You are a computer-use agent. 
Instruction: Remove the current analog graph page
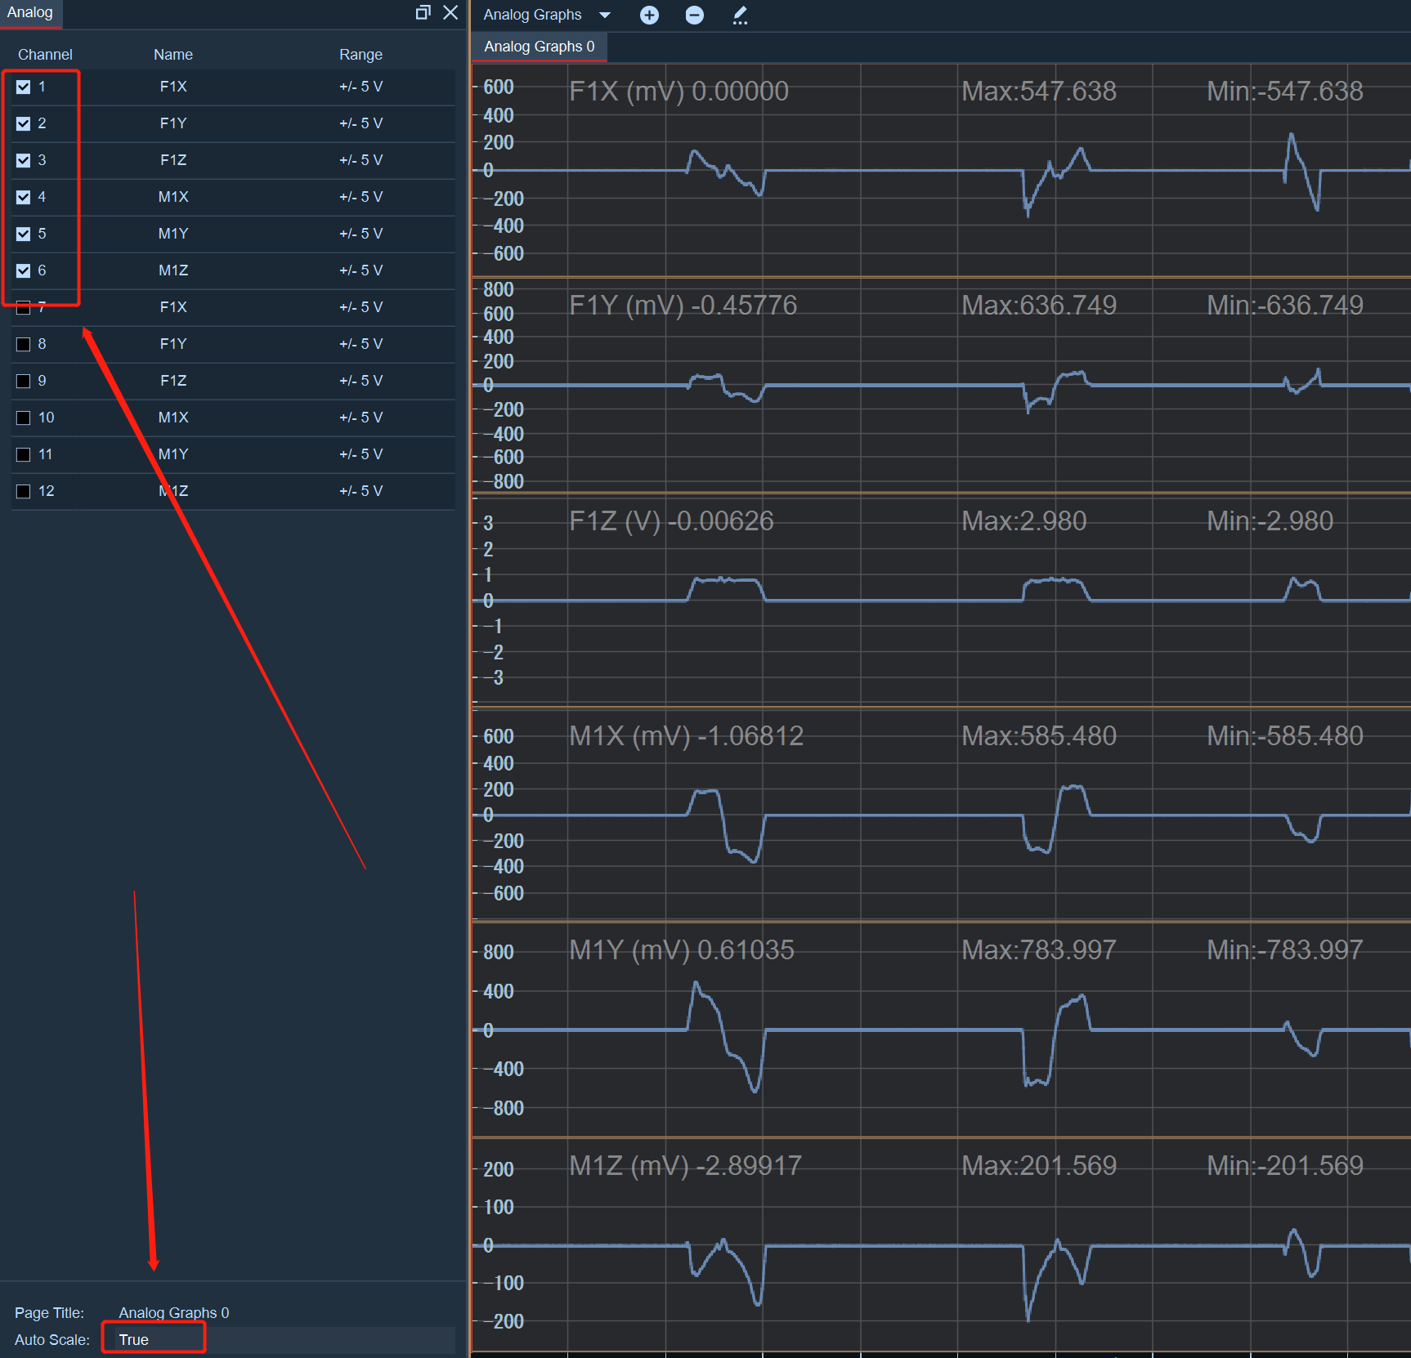694,15
